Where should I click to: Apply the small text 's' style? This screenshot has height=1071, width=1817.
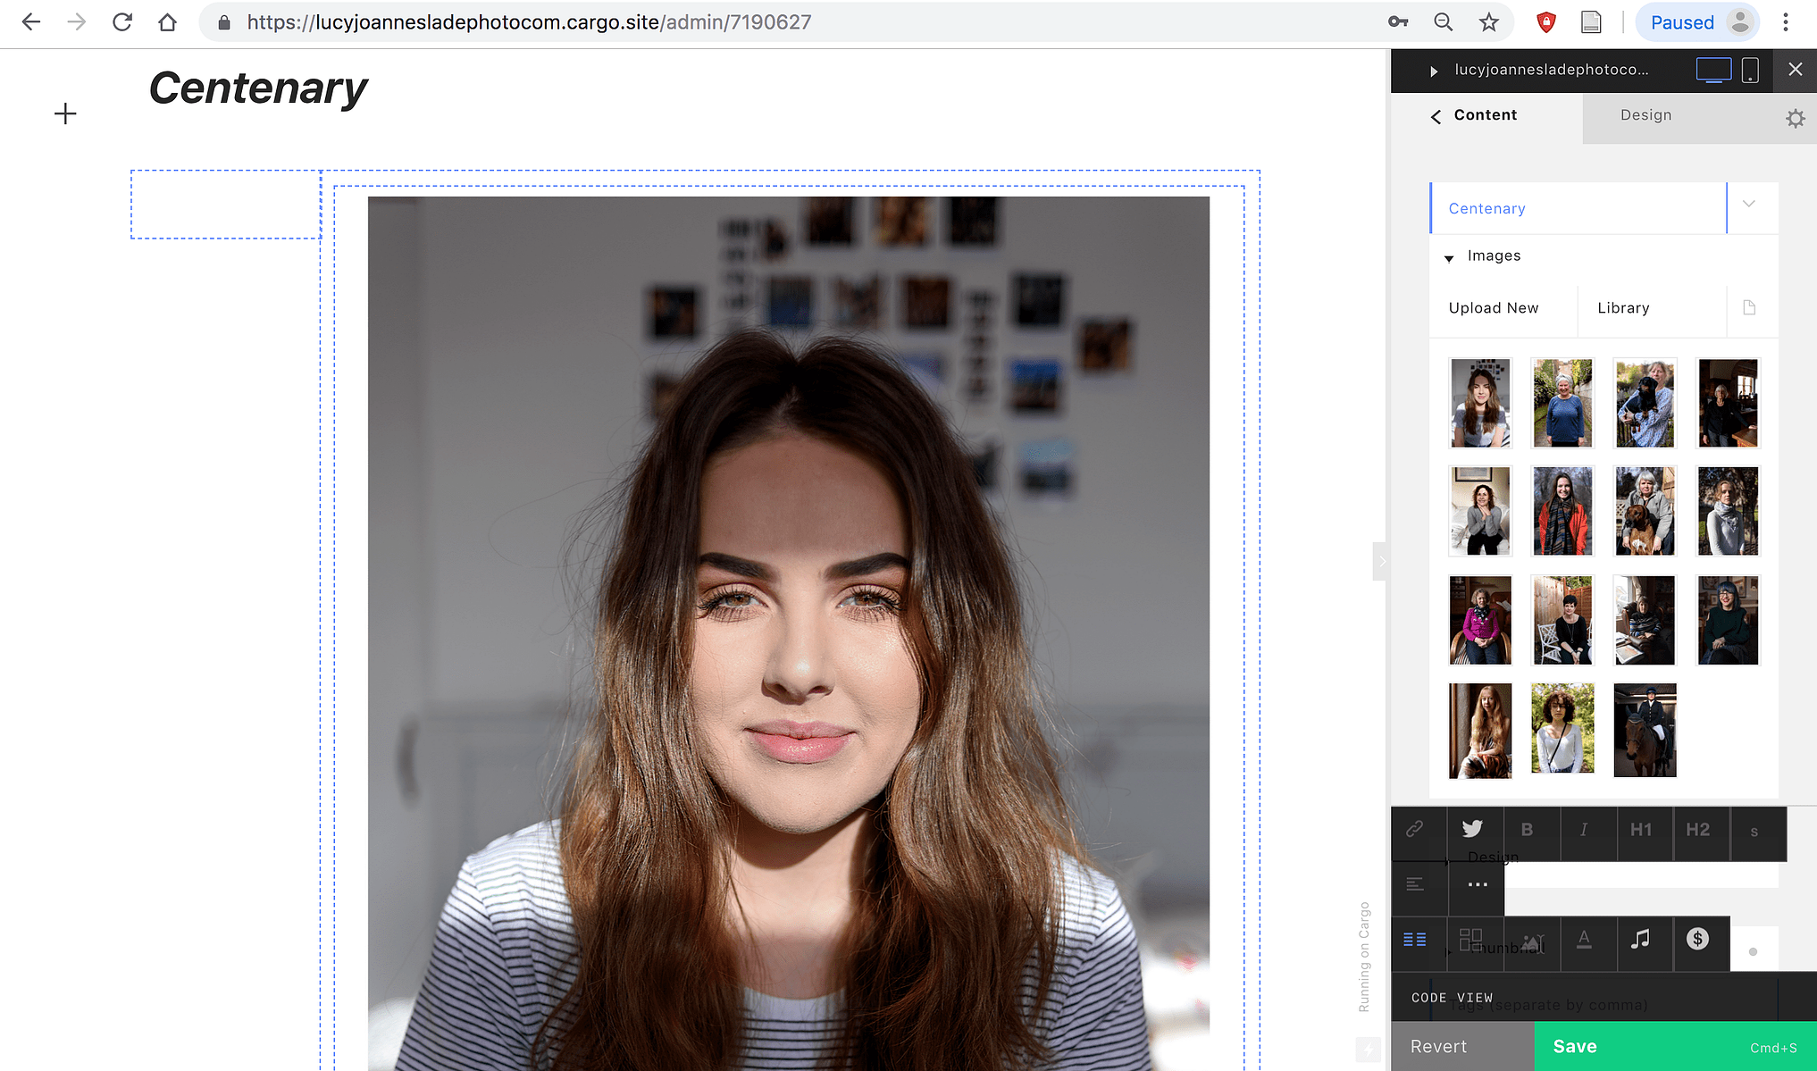(x=1754, y=832)
